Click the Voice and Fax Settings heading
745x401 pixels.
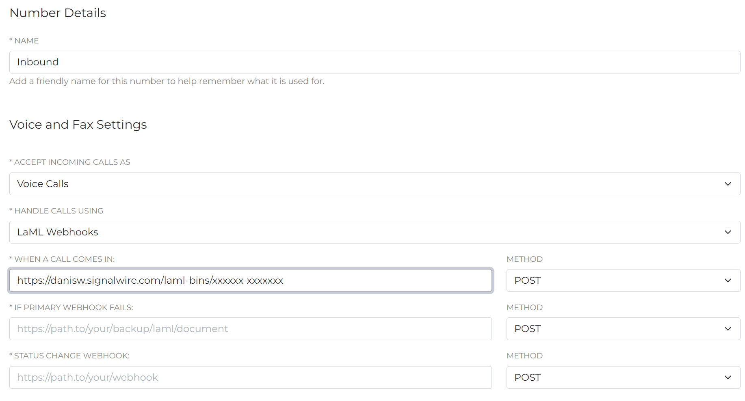point(78,125)
